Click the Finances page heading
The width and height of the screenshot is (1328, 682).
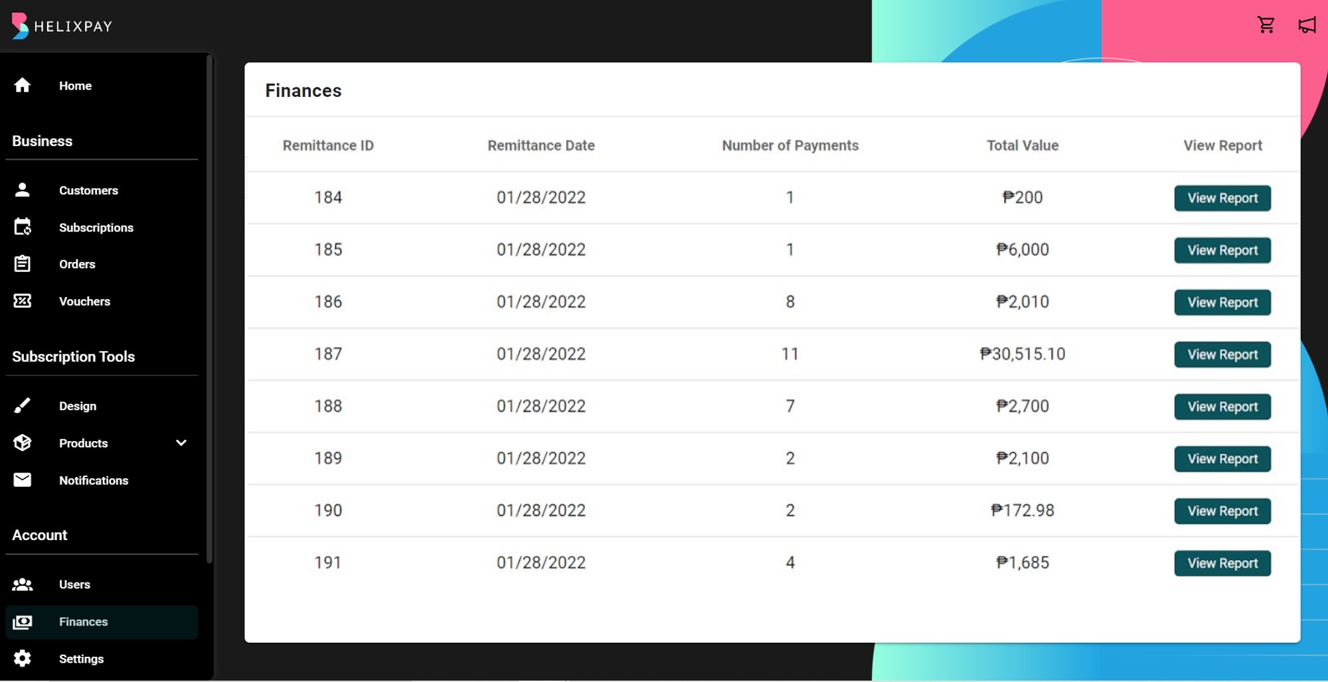[x=303, y=90]
